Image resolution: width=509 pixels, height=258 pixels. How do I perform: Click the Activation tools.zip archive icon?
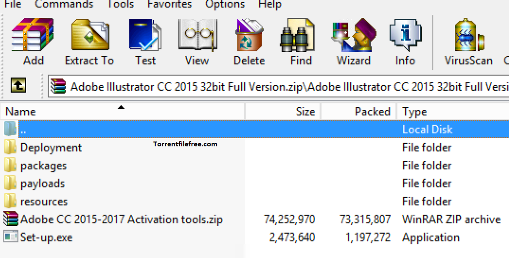coord(11,219)
